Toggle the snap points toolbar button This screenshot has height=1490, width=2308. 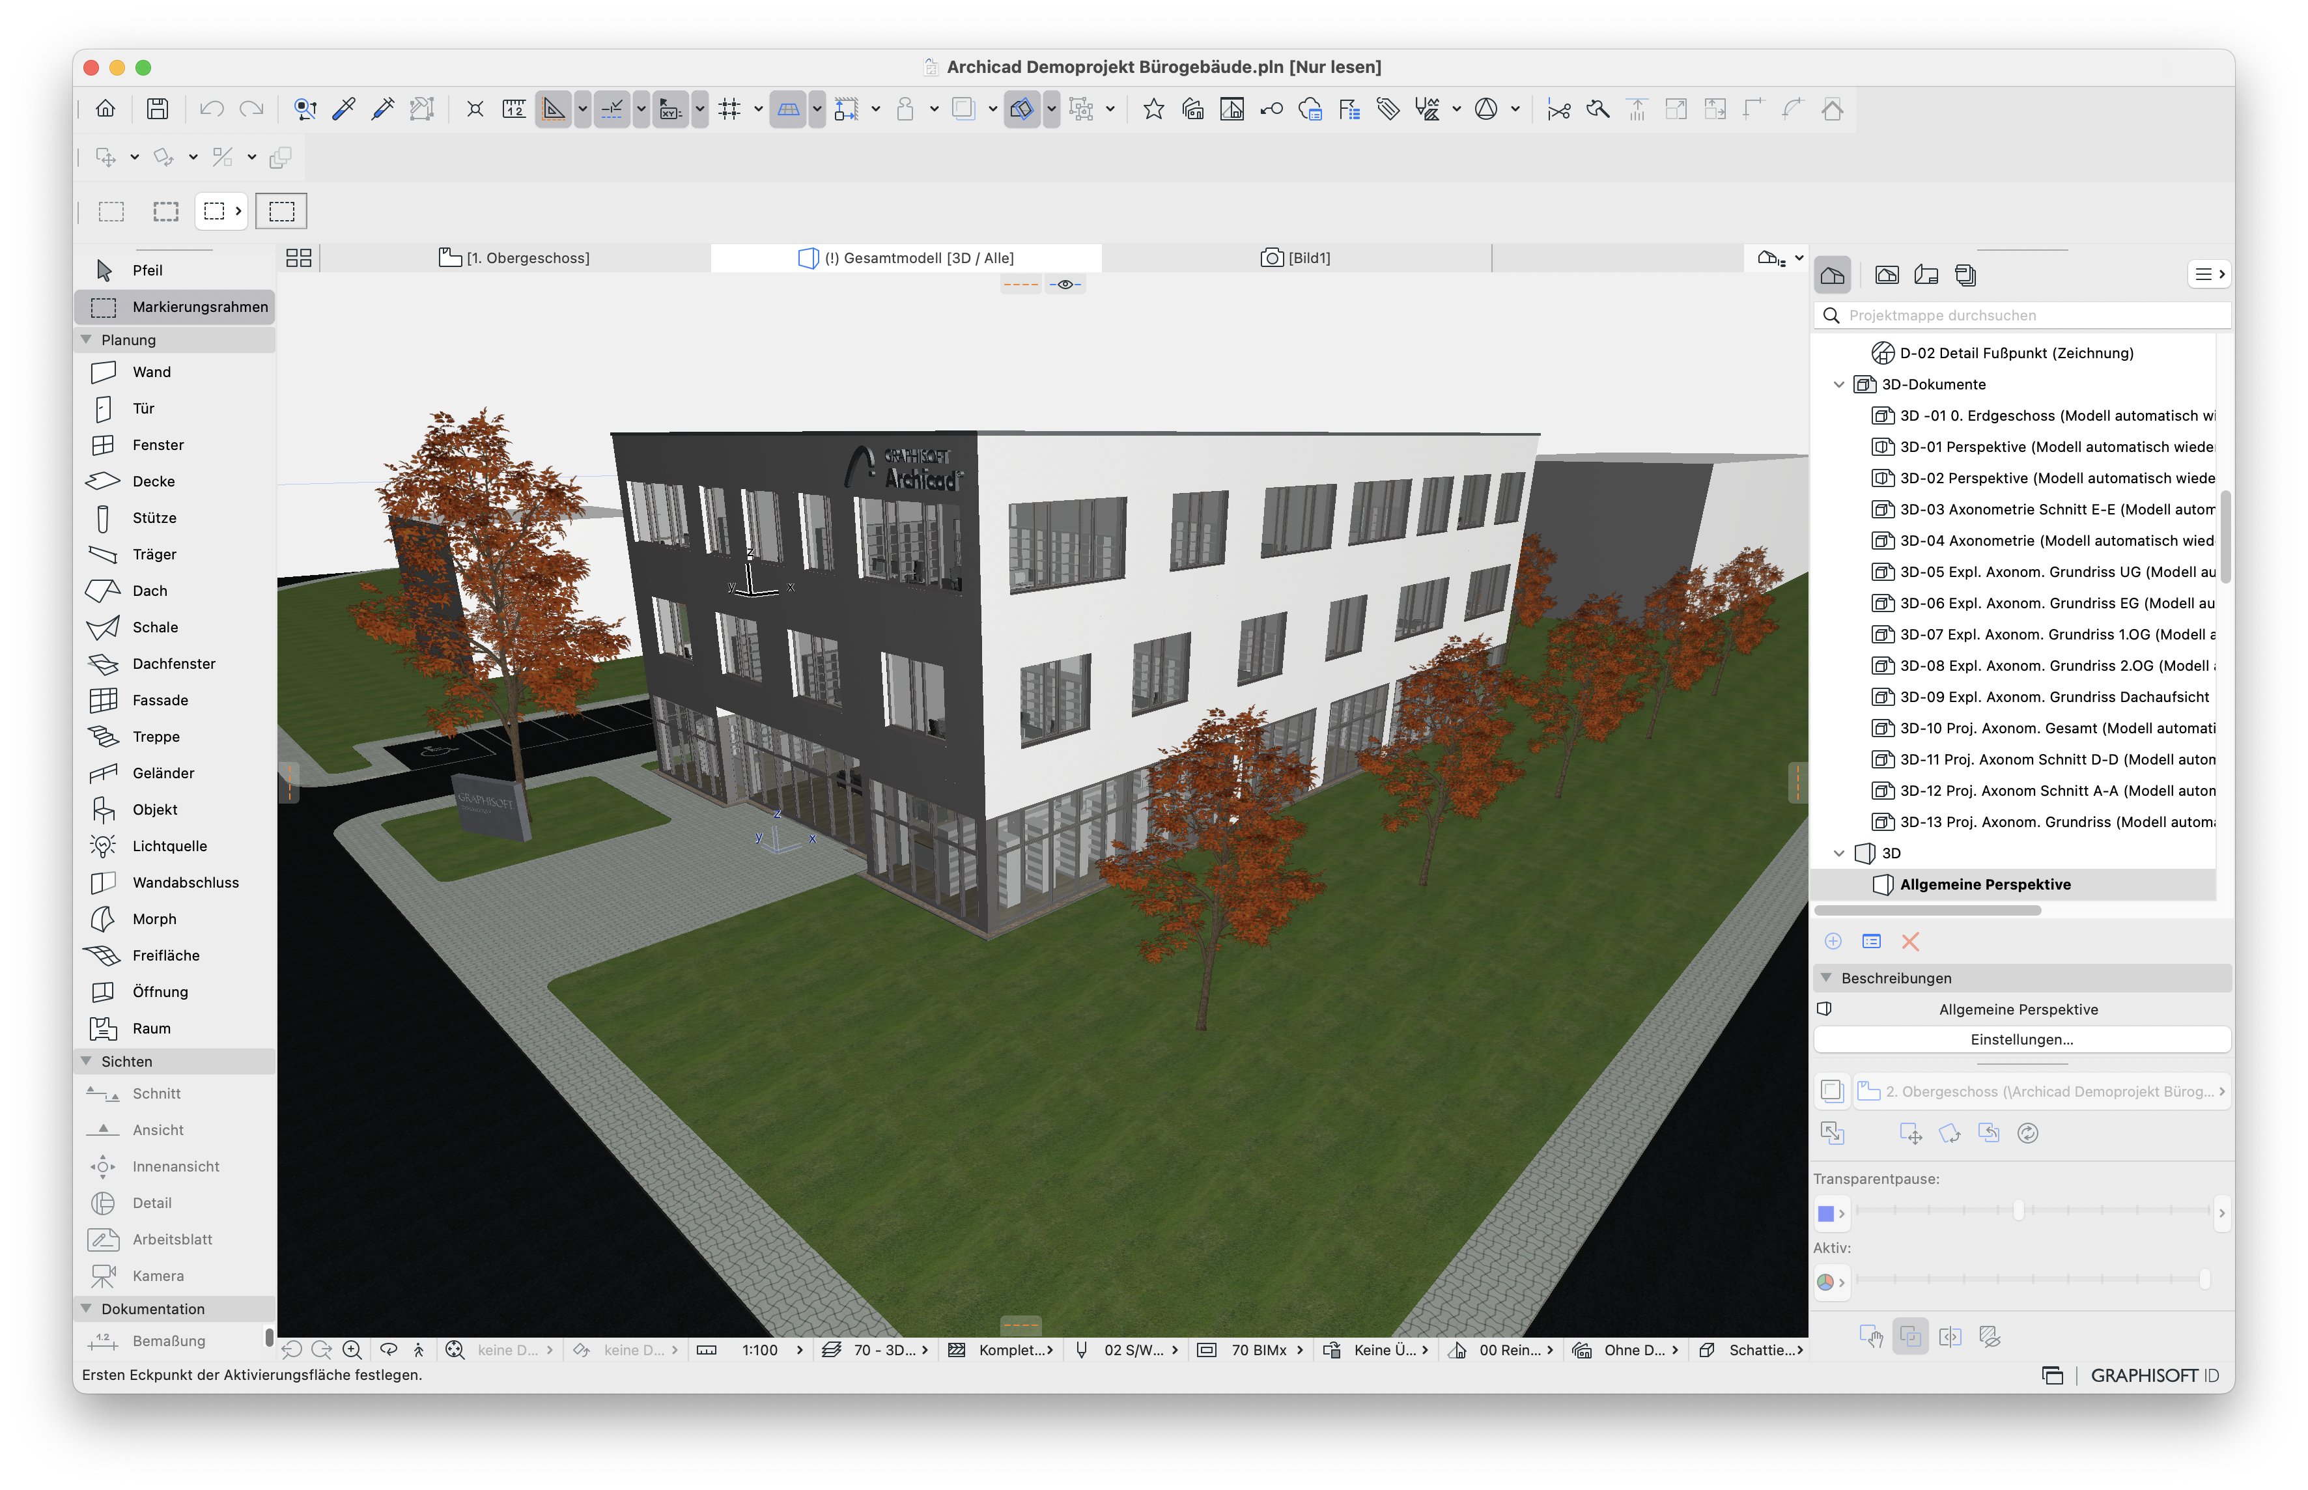tap(612, 109)
